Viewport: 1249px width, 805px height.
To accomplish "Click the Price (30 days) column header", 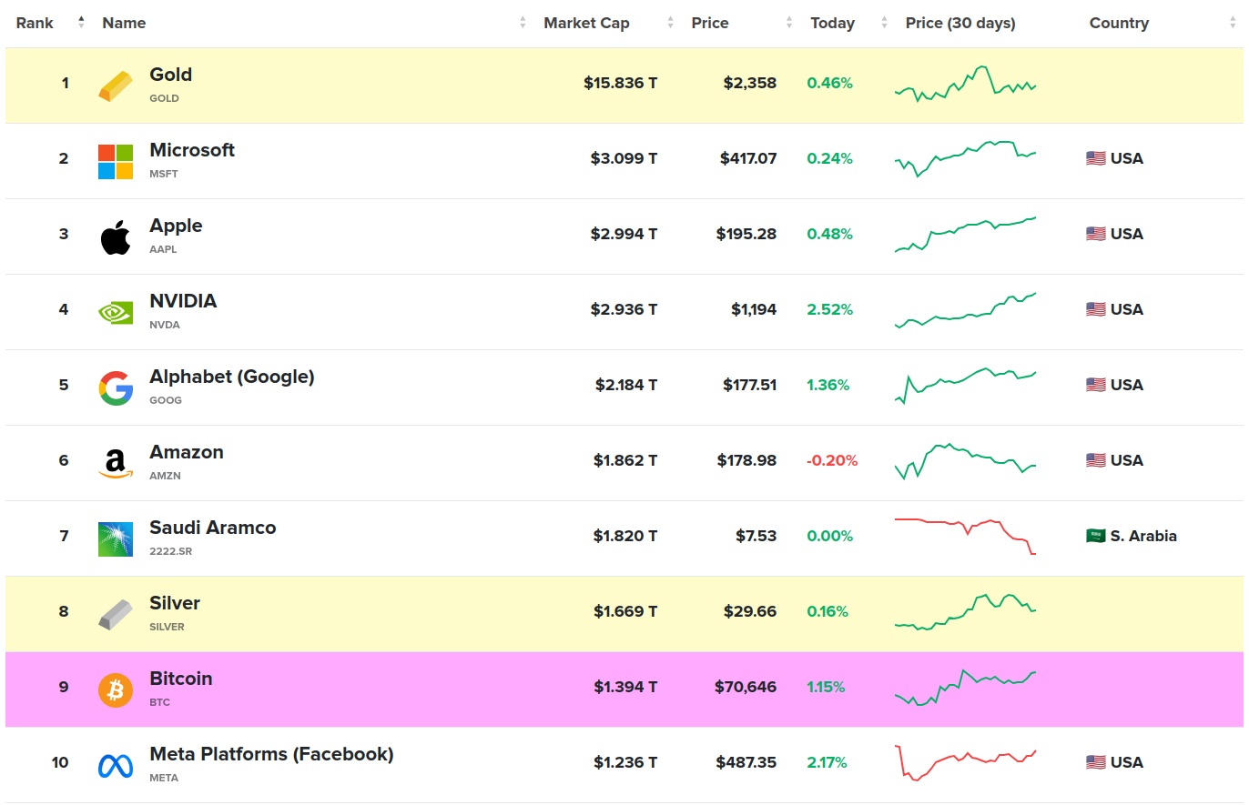I will (960, 23).
